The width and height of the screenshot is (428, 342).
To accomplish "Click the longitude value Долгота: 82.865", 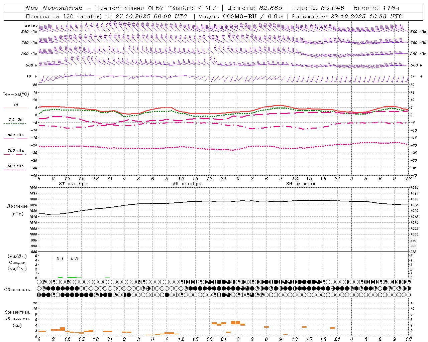I will click(x=255, y=8).
